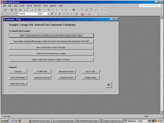Open the Edit menu
This screenshot has height=123, width=164.
(10, 6)
